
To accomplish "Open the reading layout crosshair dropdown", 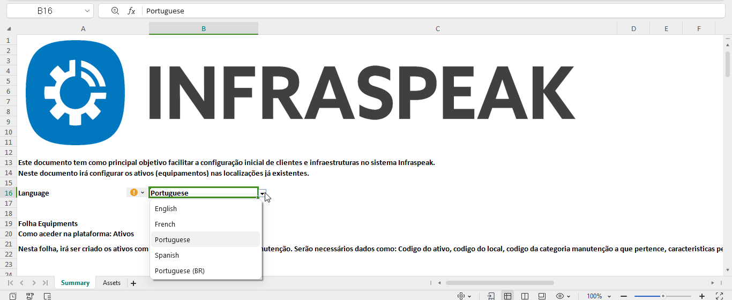I will (x=464, y=296).
